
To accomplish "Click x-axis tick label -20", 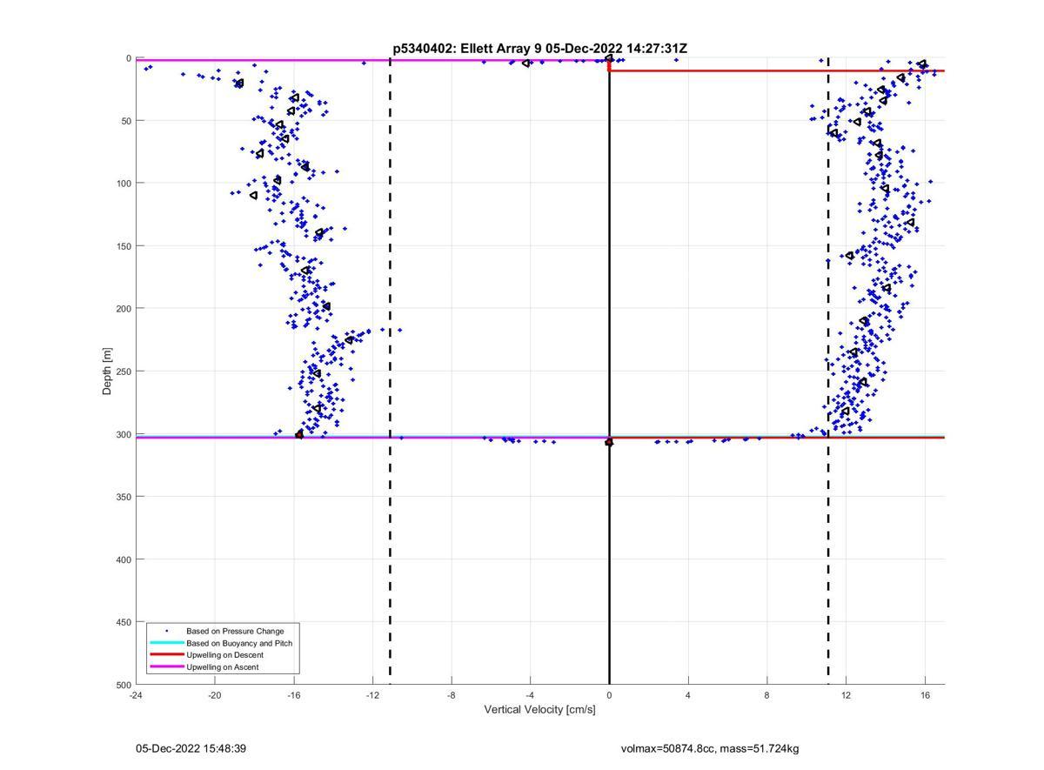I will (x=215, y=695).
